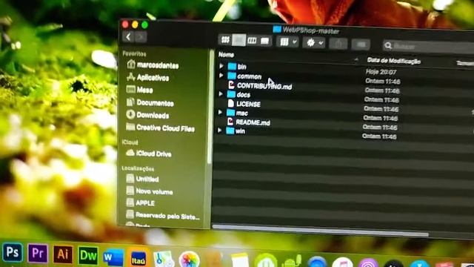Go back with the Finder back arrow
Screen dimensions: 474x267
[x=128, y=37]
